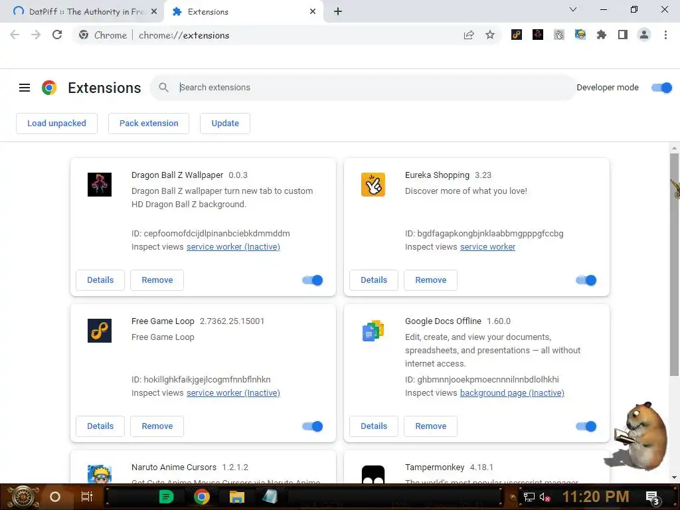Open Details for Eureka Shopping
The image size is (680, 510).
pos(374,280)
